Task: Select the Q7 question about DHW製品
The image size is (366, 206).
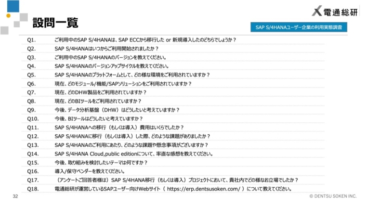Action: click(100, 92)
